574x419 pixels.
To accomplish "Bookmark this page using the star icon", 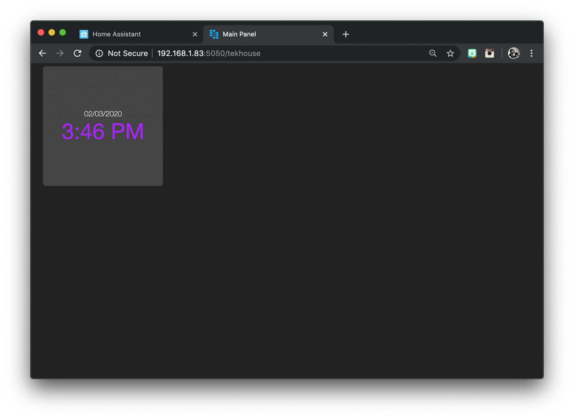I will 450,53.
